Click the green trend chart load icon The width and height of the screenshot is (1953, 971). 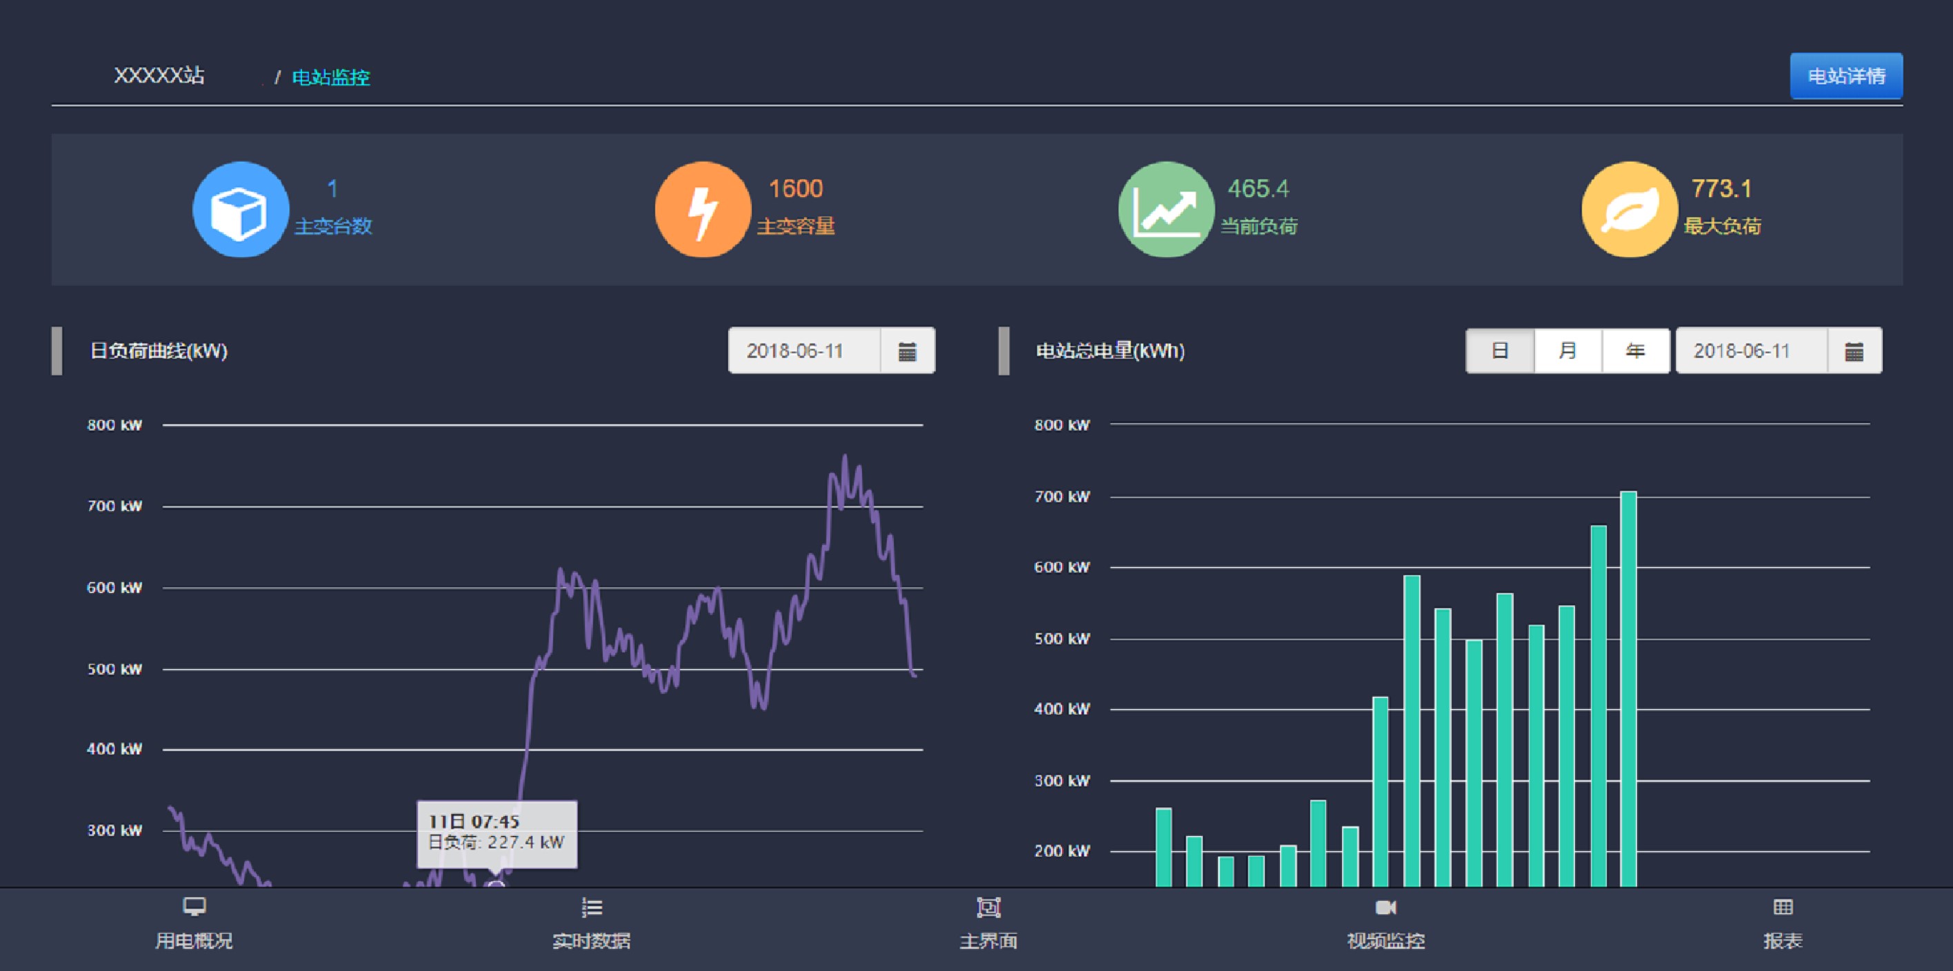1166,209
